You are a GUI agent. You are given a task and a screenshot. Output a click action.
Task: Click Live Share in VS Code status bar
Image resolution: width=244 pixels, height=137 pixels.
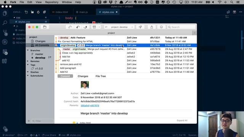[49, 135]
